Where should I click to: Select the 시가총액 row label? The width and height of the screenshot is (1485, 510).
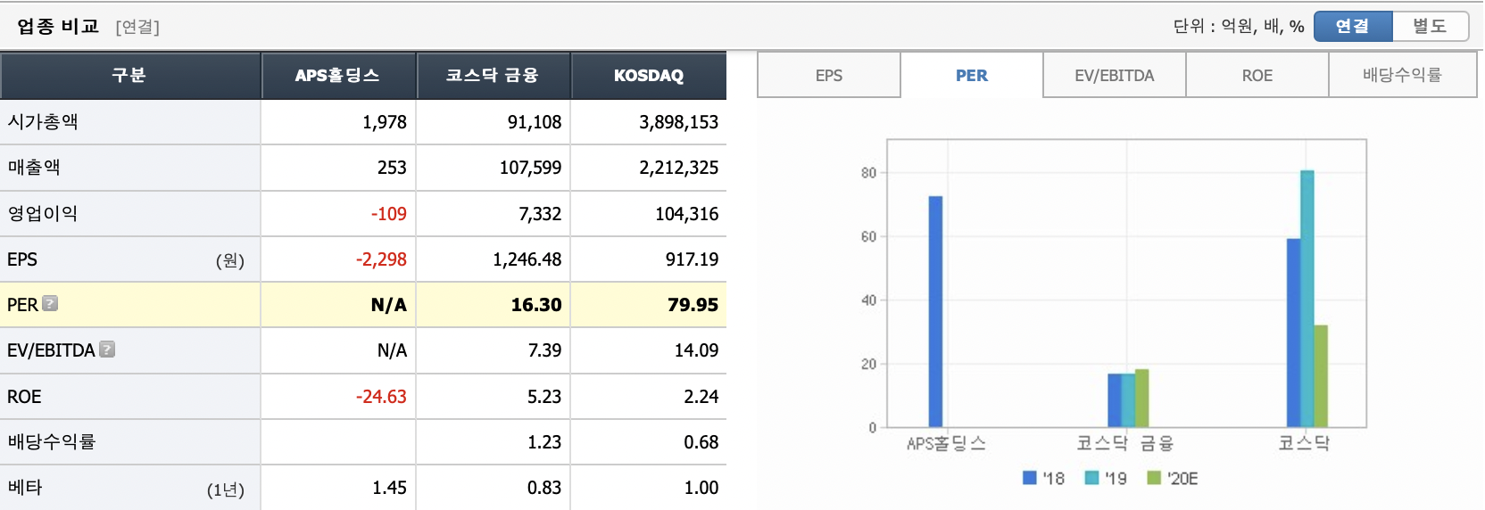coord(43,121)
